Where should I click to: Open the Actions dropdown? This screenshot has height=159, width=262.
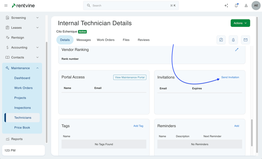click(240, 23)
